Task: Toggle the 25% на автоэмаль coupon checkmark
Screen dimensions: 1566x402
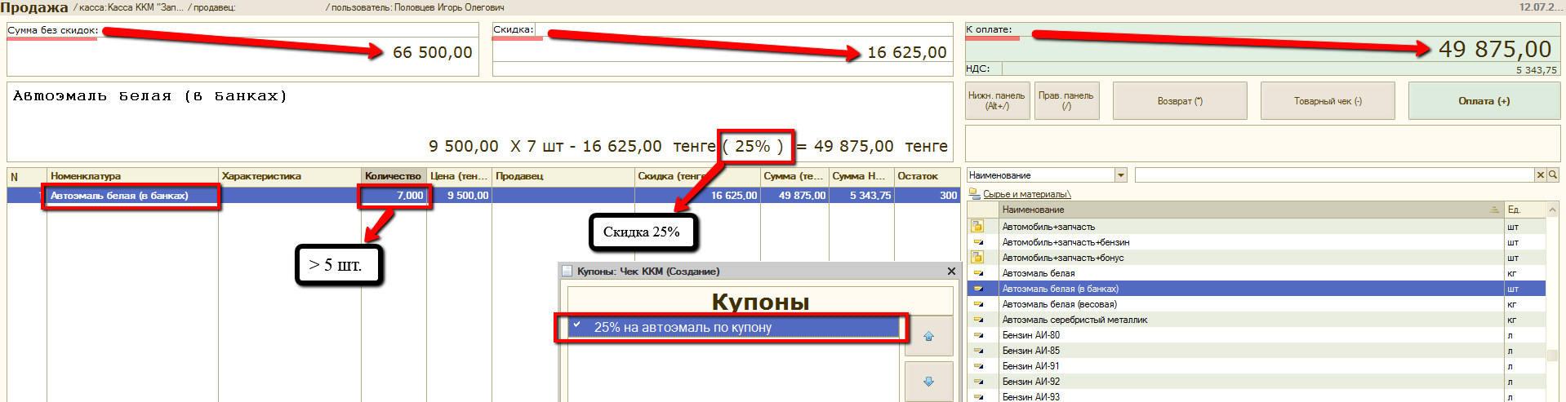Action: [x=577, y=326]
